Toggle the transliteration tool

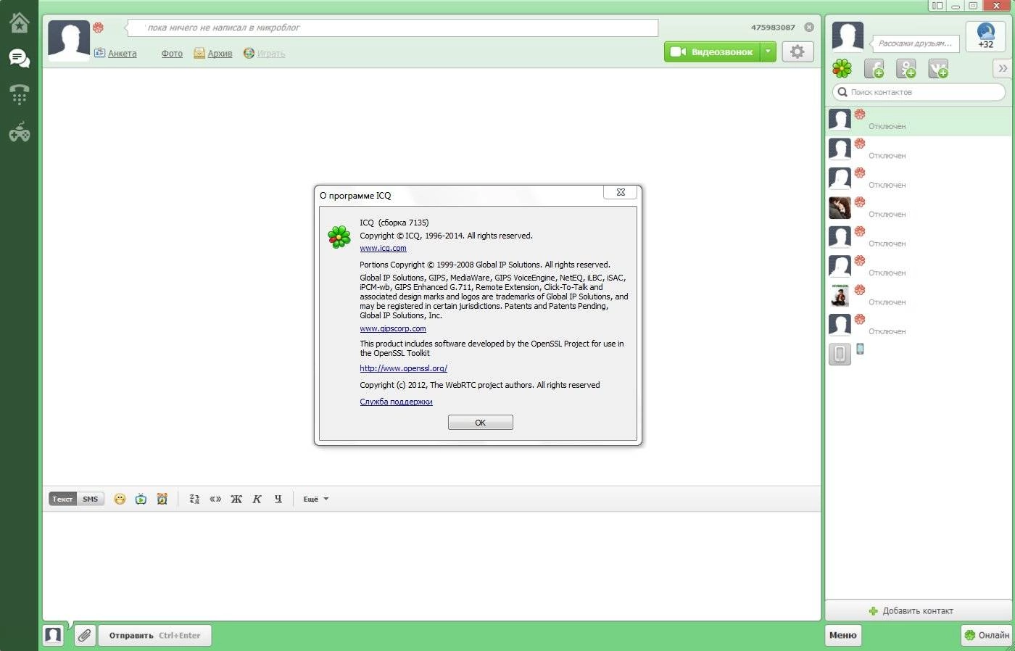pyautogui.click(x=194, y=499)
